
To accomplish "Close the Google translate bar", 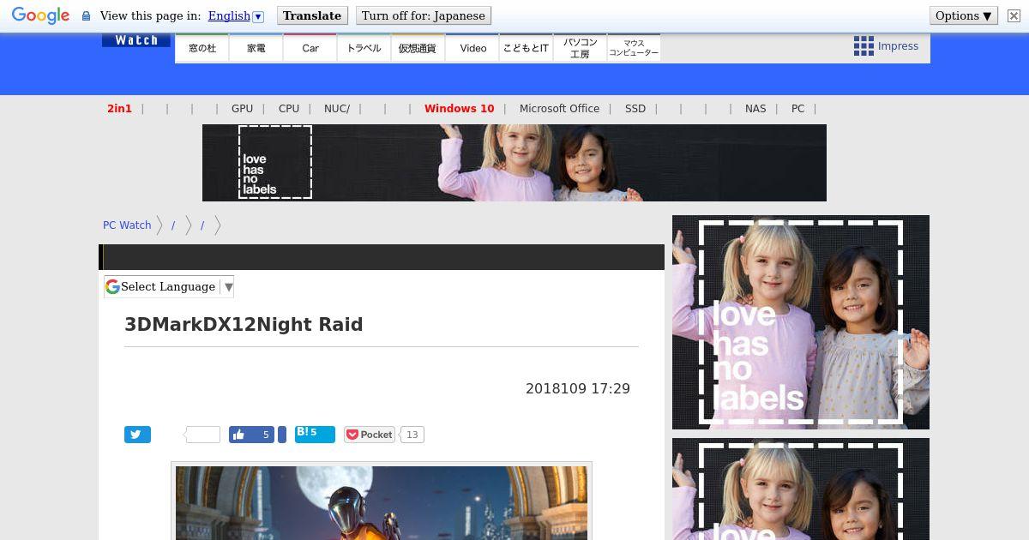I will 1014,15.
